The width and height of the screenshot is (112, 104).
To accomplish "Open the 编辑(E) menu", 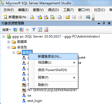I will pyautogui.click(x=23, y=10).
